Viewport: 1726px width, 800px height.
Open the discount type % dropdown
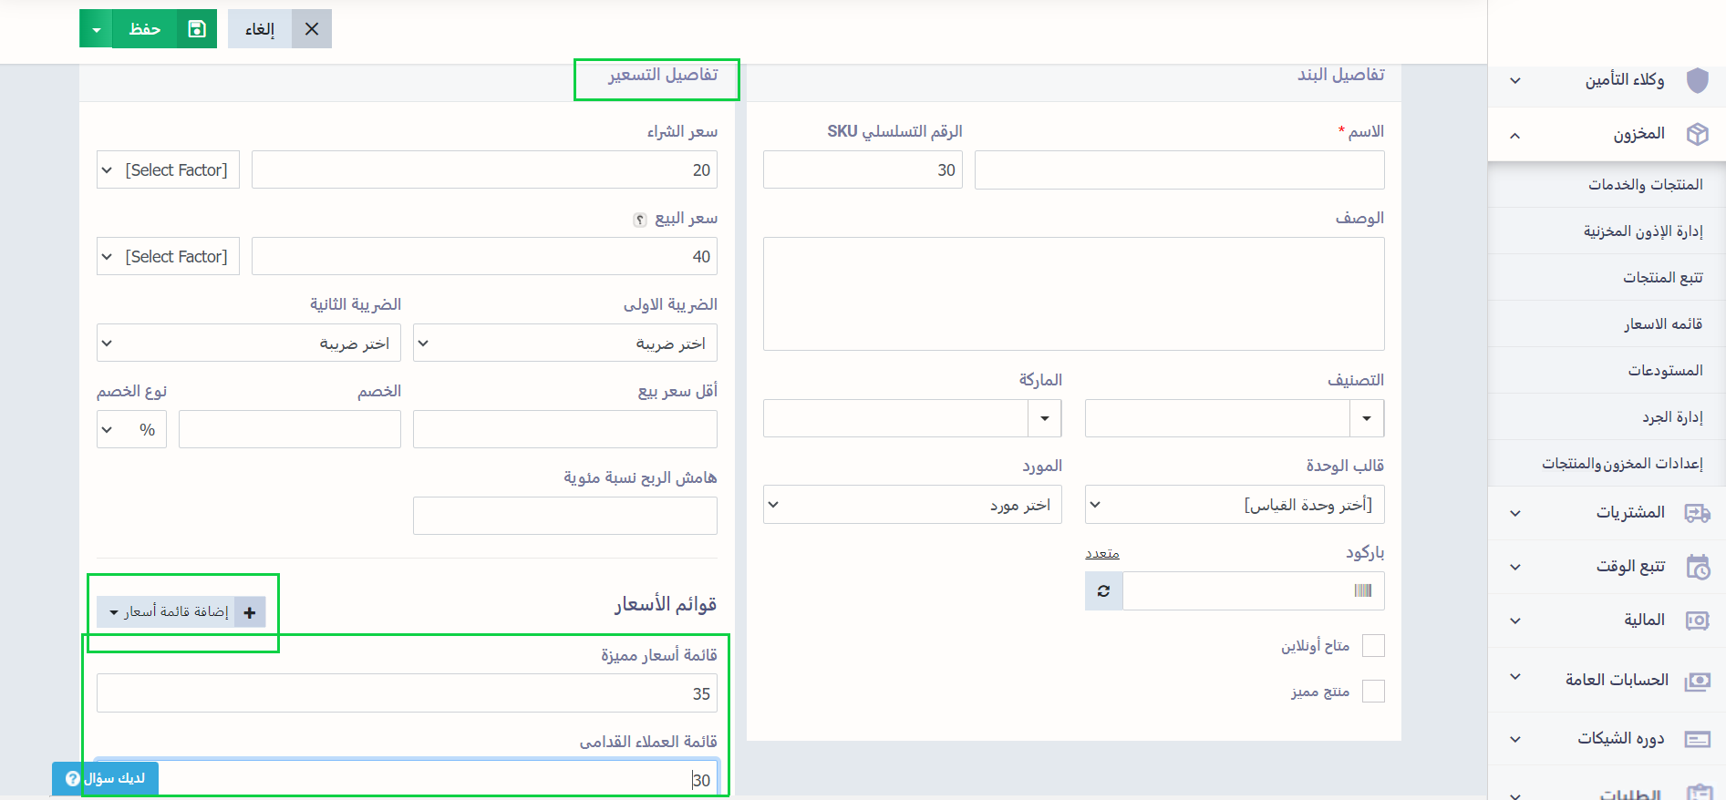[x=131, y=430]
